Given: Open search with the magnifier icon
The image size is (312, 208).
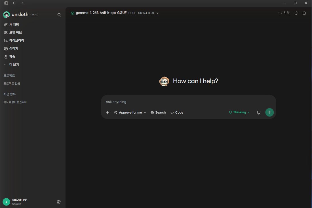Looking at the screenshot, I should tap(59, 15).
